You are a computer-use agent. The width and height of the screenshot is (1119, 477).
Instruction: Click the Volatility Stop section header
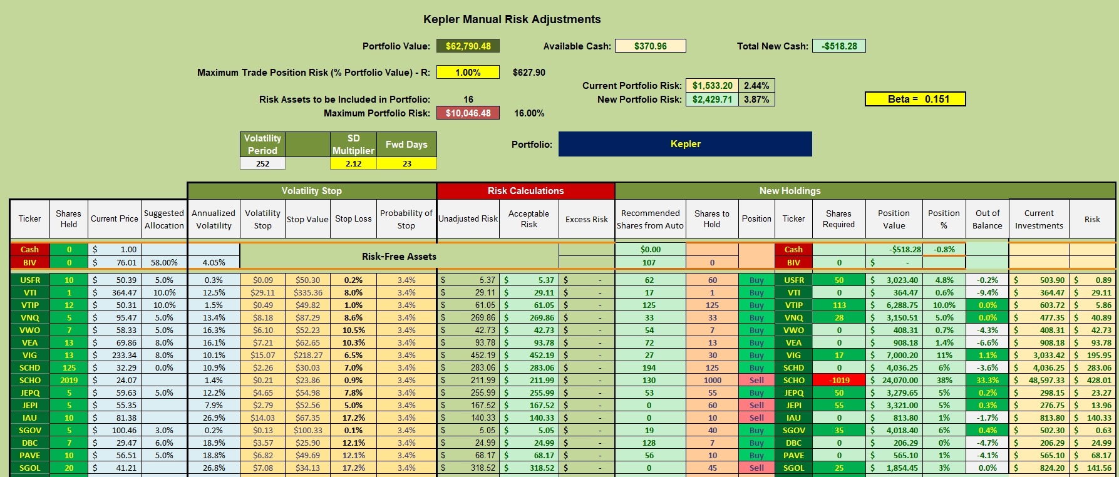pyautogui.click(x=312, y=191)
